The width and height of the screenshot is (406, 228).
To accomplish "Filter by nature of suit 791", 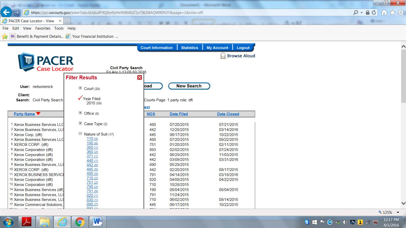I will [x=92, y=191].
